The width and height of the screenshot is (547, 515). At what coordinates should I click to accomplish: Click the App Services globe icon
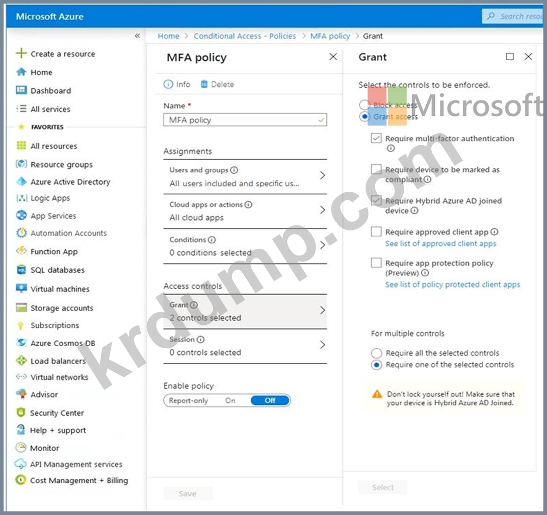click(21, 215)
